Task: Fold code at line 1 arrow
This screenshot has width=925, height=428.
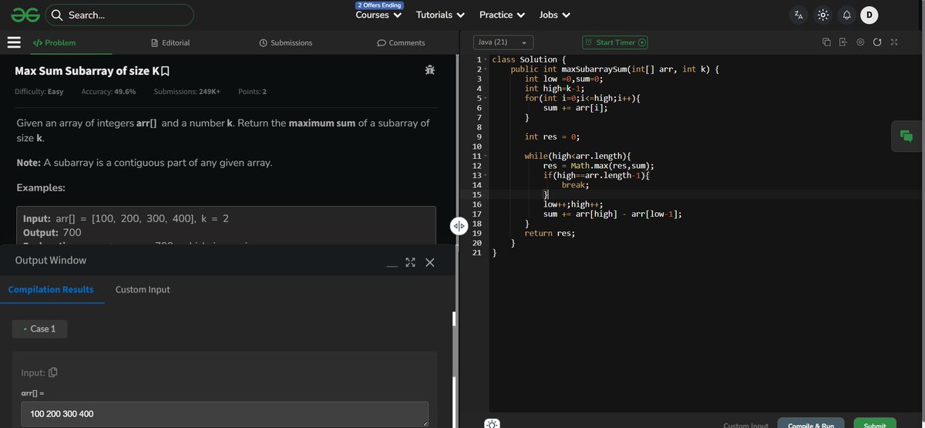Action: [486, 59]
